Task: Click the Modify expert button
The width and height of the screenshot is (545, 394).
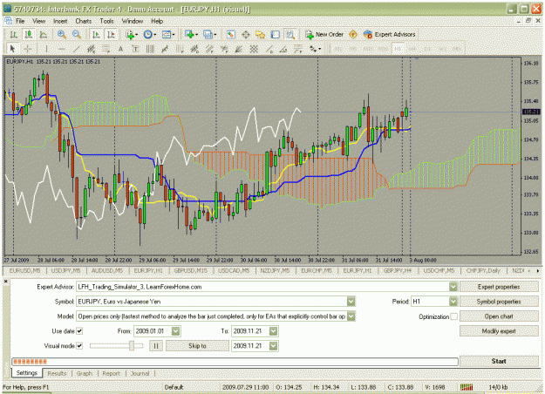Action: tap(499, 331)
